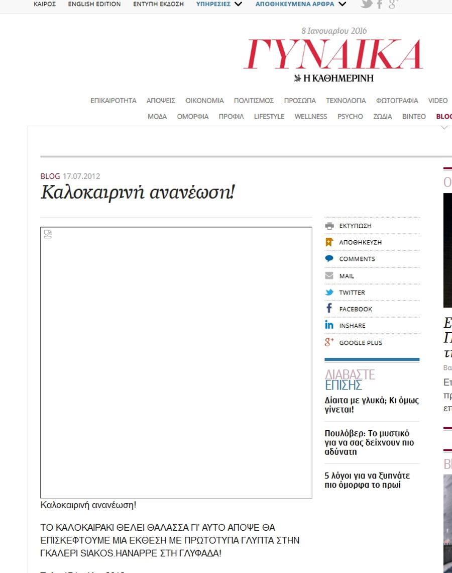Screen dimensions: 452x573
Task: Click the broken article image placeholder
Action: tap(176, 362)
